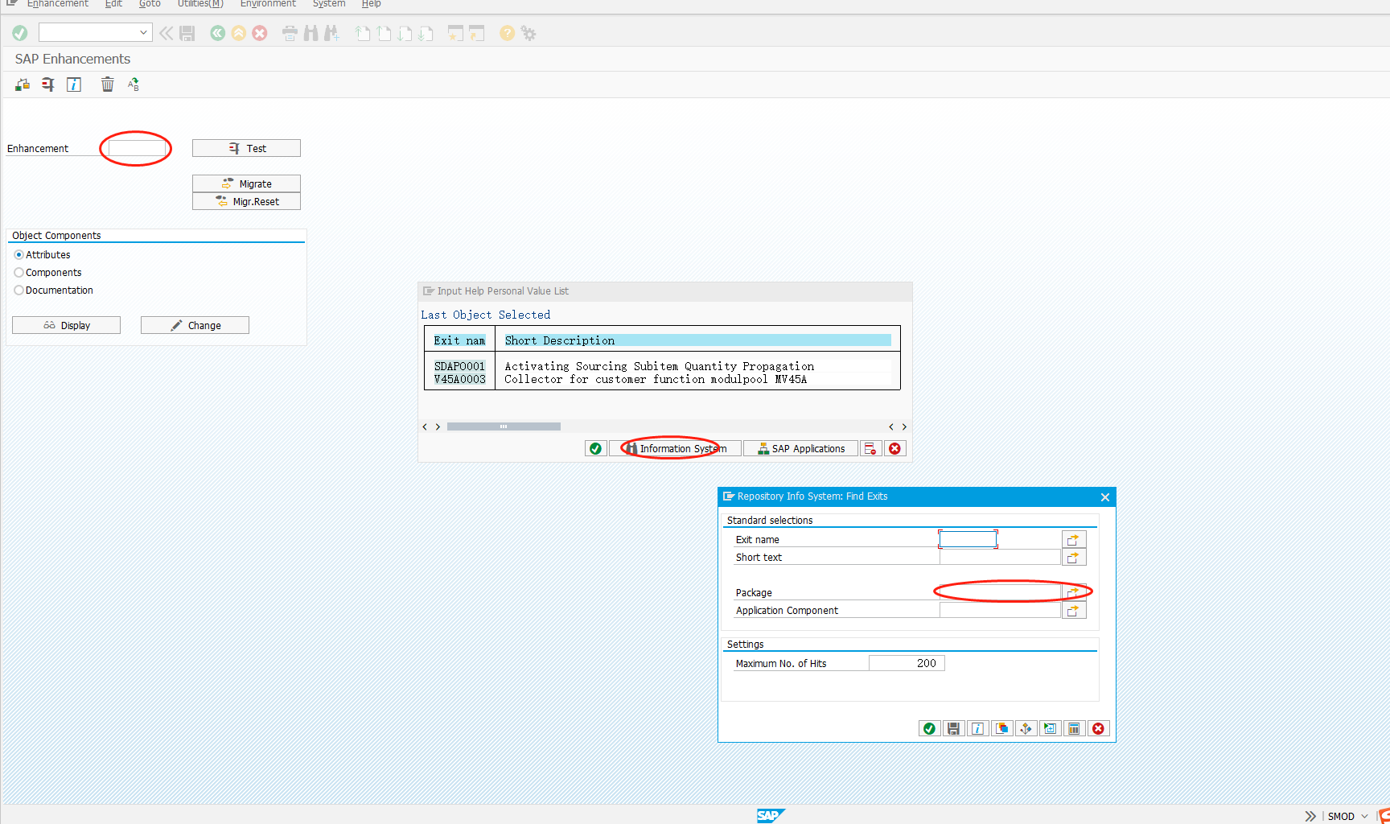Click the Create New Session window icon

point(455,33)
